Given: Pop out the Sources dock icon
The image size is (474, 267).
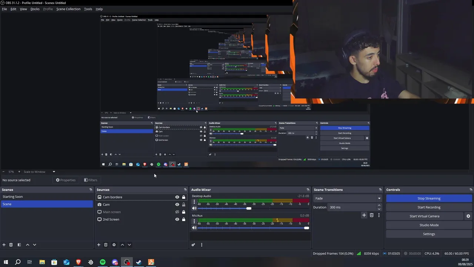Looking at the screenshot, I should (x=186, y=189).
